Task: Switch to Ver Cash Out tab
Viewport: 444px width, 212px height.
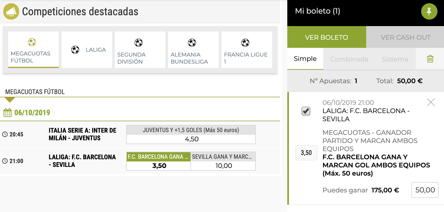Action: pyautogui.click(x=405, y=37)
